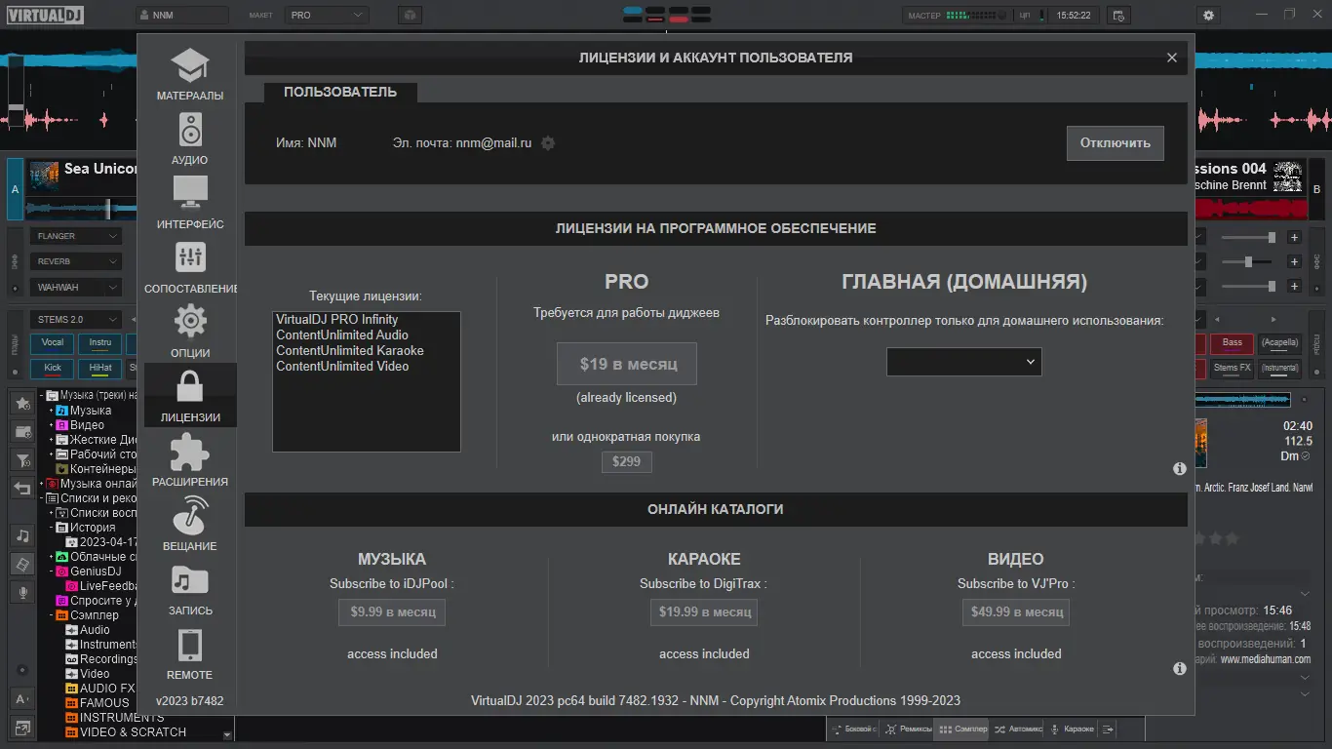
Task: Click the gear icon beside the email address
Action: (x=548, y=143)
